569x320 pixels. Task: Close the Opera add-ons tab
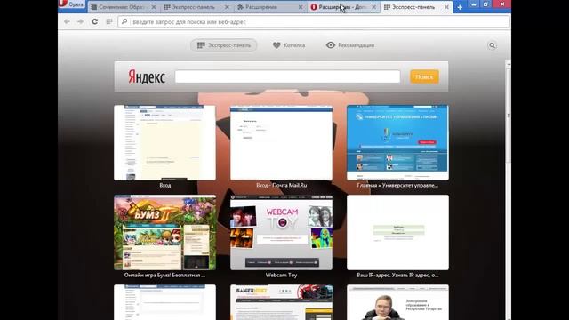click(373, 7)
